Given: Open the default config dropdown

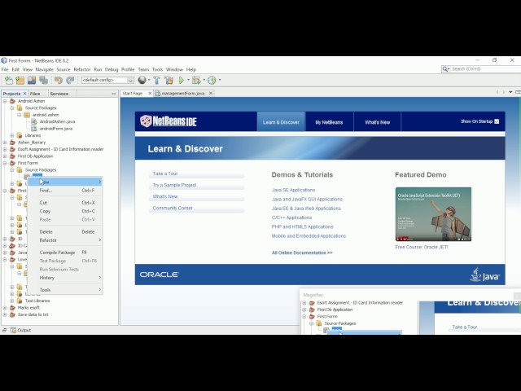Looking at the screenshot, I should point(130,80).
